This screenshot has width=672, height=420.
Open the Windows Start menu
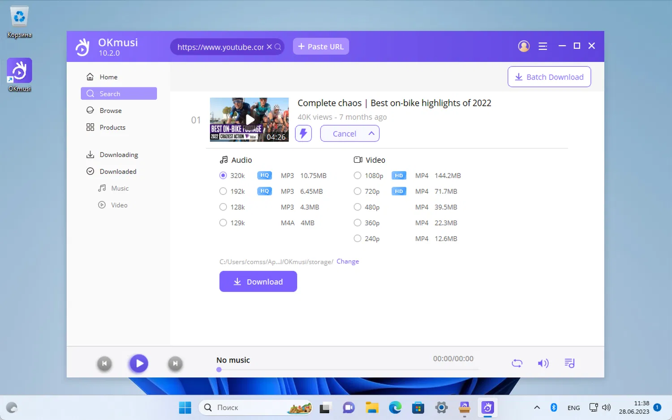(x=185, y=407)
